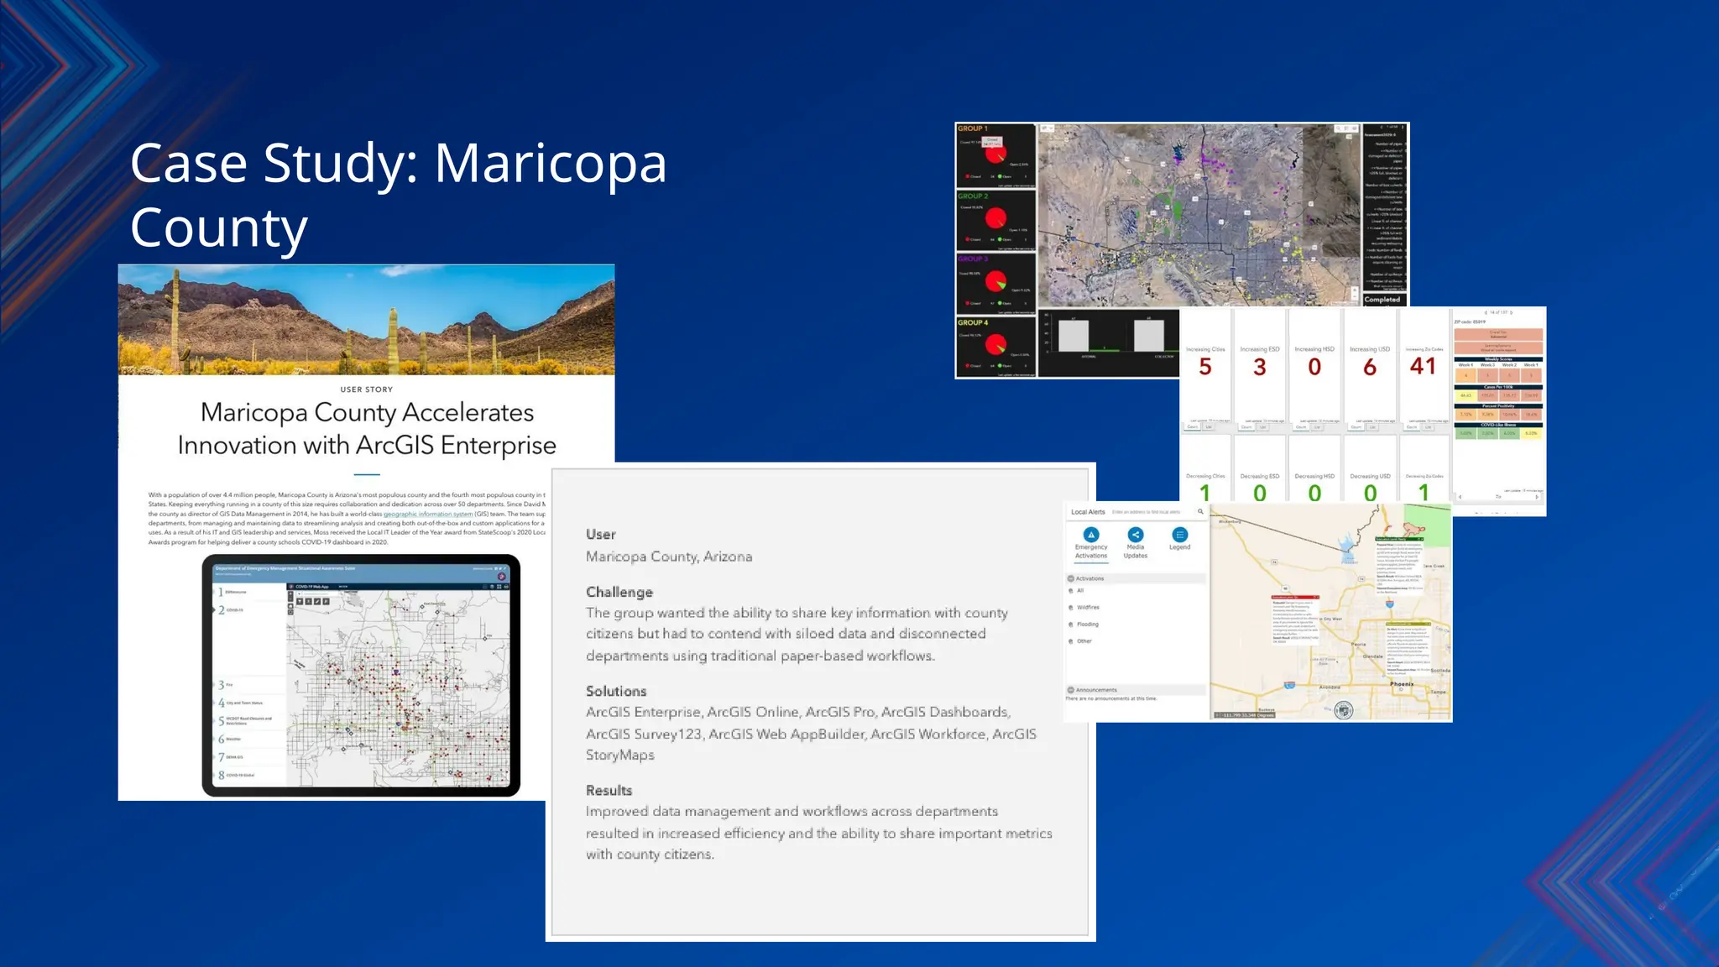The image size is (1719, 967).
Task: Click the Increasing HSD count 0
Action: coord(1314,367)
